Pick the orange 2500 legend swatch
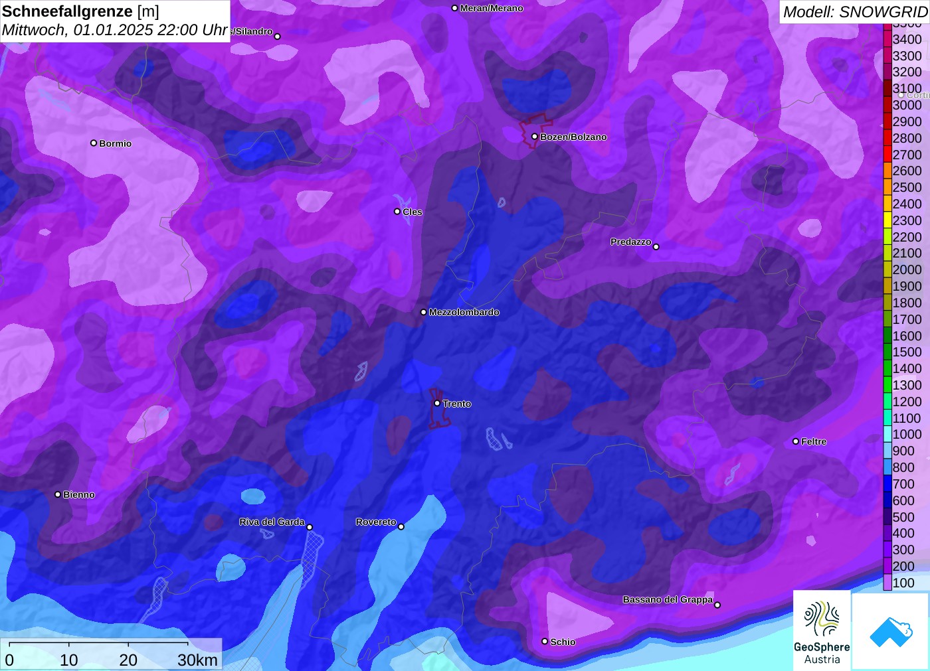Viewport: 930px width, 671px height. pos(887,187)
